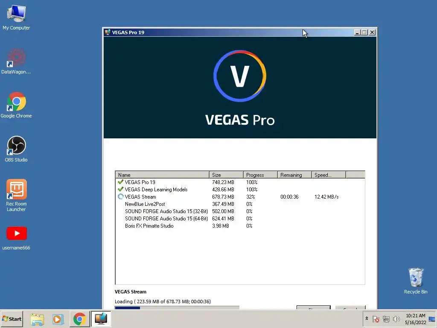Click the loading spinner beside VEGAS Stream
This screenshot has height=328, width=437.
[x=120, y=196]
